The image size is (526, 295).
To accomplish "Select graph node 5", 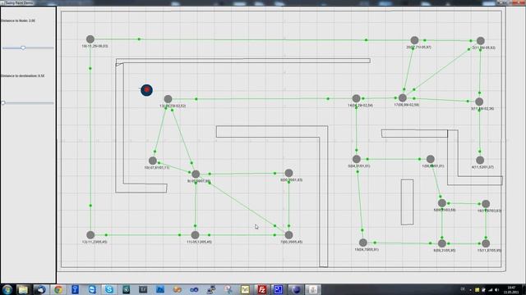I will [442, 203].
